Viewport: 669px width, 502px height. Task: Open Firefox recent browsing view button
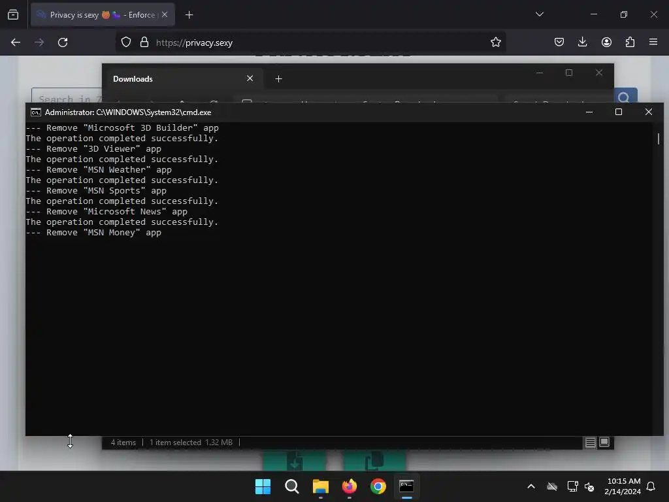pos(13,14)
